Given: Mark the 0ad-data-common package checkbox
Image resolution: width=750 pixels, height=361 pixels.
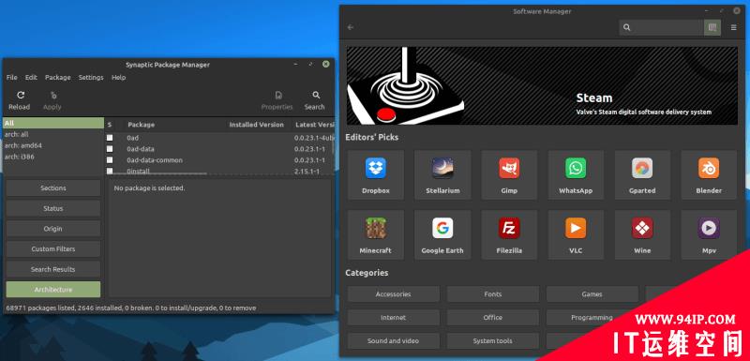Looking at the screenshot, I should (110, 159).
